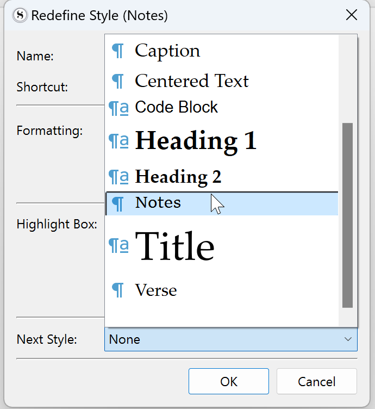Click the paragraph icon on the Notes row

pyautogui.click(x=117, y=203)
